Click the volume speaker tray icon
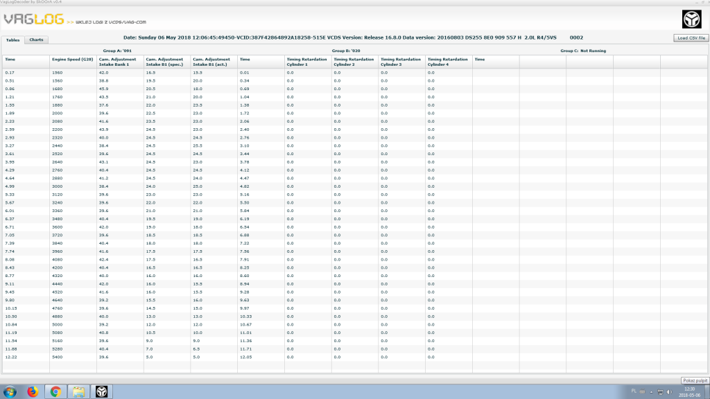Image resolution: width=710 pixels, height=399 pixels. pos(670,392)
